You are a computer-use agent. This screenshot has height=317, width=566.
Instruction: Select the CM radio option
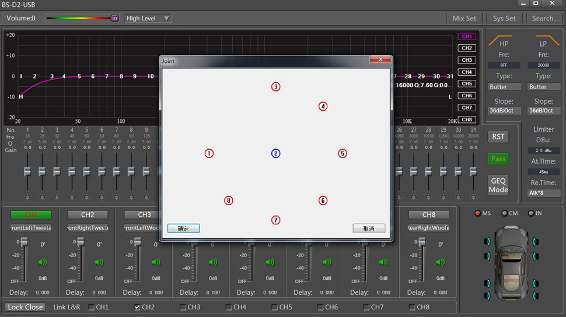click(x=504, y=213)
